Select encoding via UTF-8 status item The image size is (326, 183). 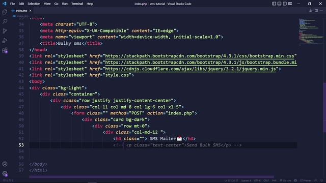[257, 180]
